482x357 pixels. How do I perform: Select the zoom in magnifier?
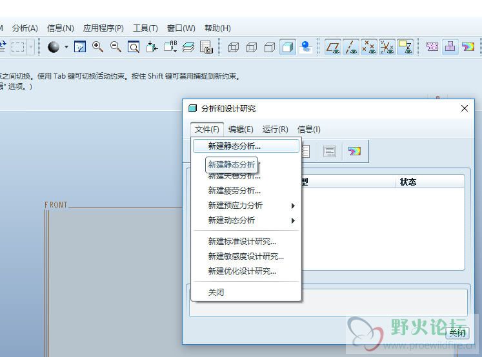pos(97,47)
